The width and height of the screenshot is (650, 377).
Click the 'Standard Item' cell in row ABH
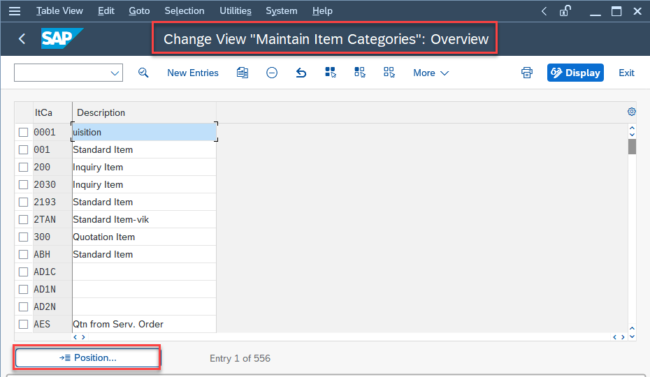coord(144,254)
